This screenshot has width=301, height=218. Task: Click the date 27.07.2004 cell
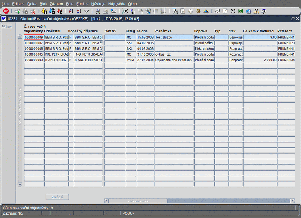(x=145, y=60)
